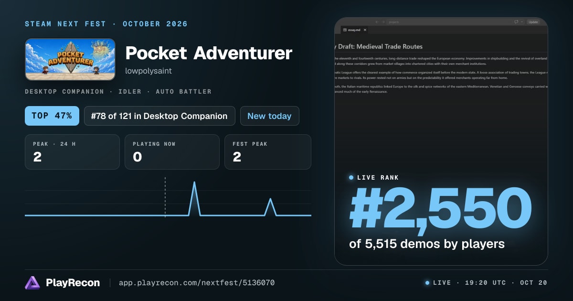Open the app.playrecon.com/nextfest/5136070 link
This screenshot has height=301, width=573.
(x=197, y=283)
